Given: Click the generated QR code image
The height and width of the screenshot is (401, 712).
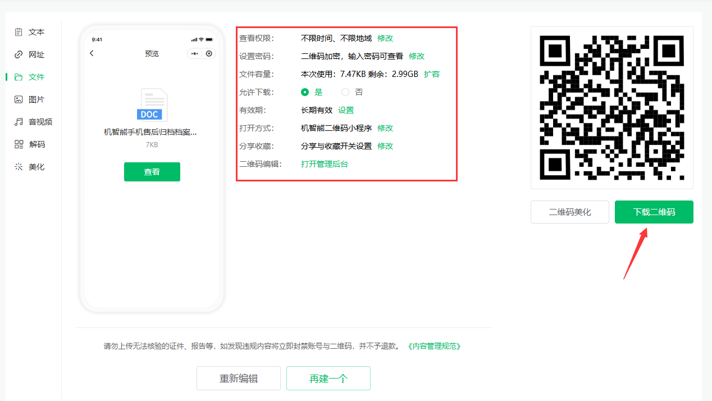Looking at the screenshot, I should (x=612, y=108).
